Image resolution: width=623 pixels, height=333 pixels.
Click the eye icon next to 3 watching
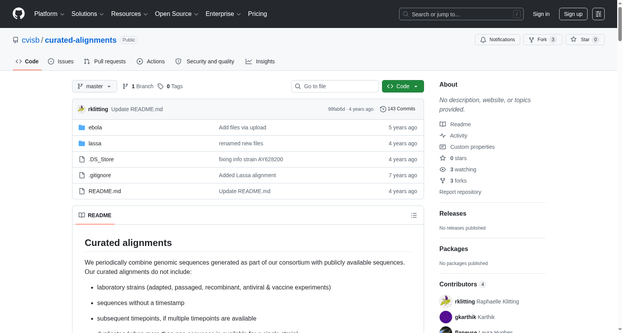pos(443,169)
